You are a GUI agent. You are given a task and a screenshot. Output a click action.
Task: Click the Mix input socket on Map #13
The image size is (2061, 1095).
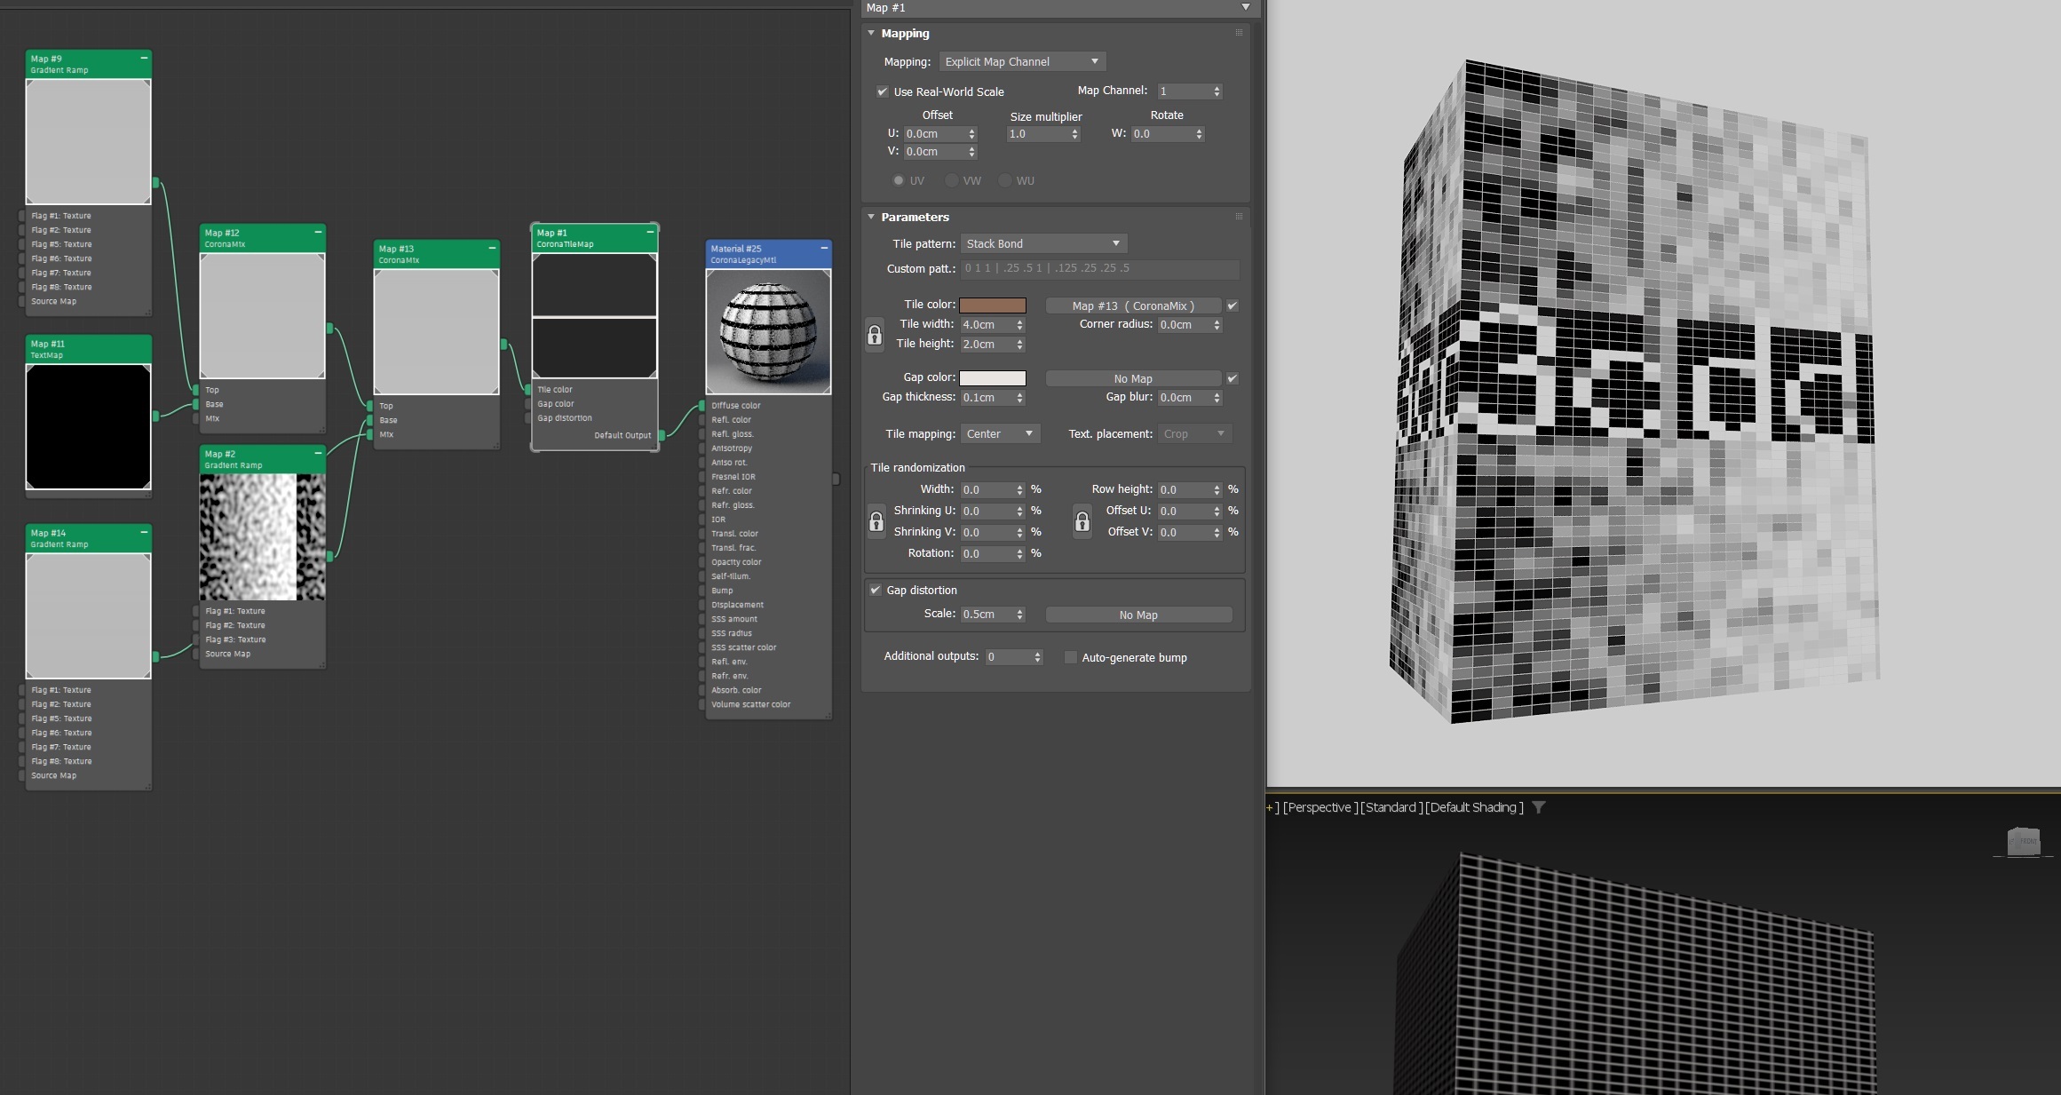370,434
